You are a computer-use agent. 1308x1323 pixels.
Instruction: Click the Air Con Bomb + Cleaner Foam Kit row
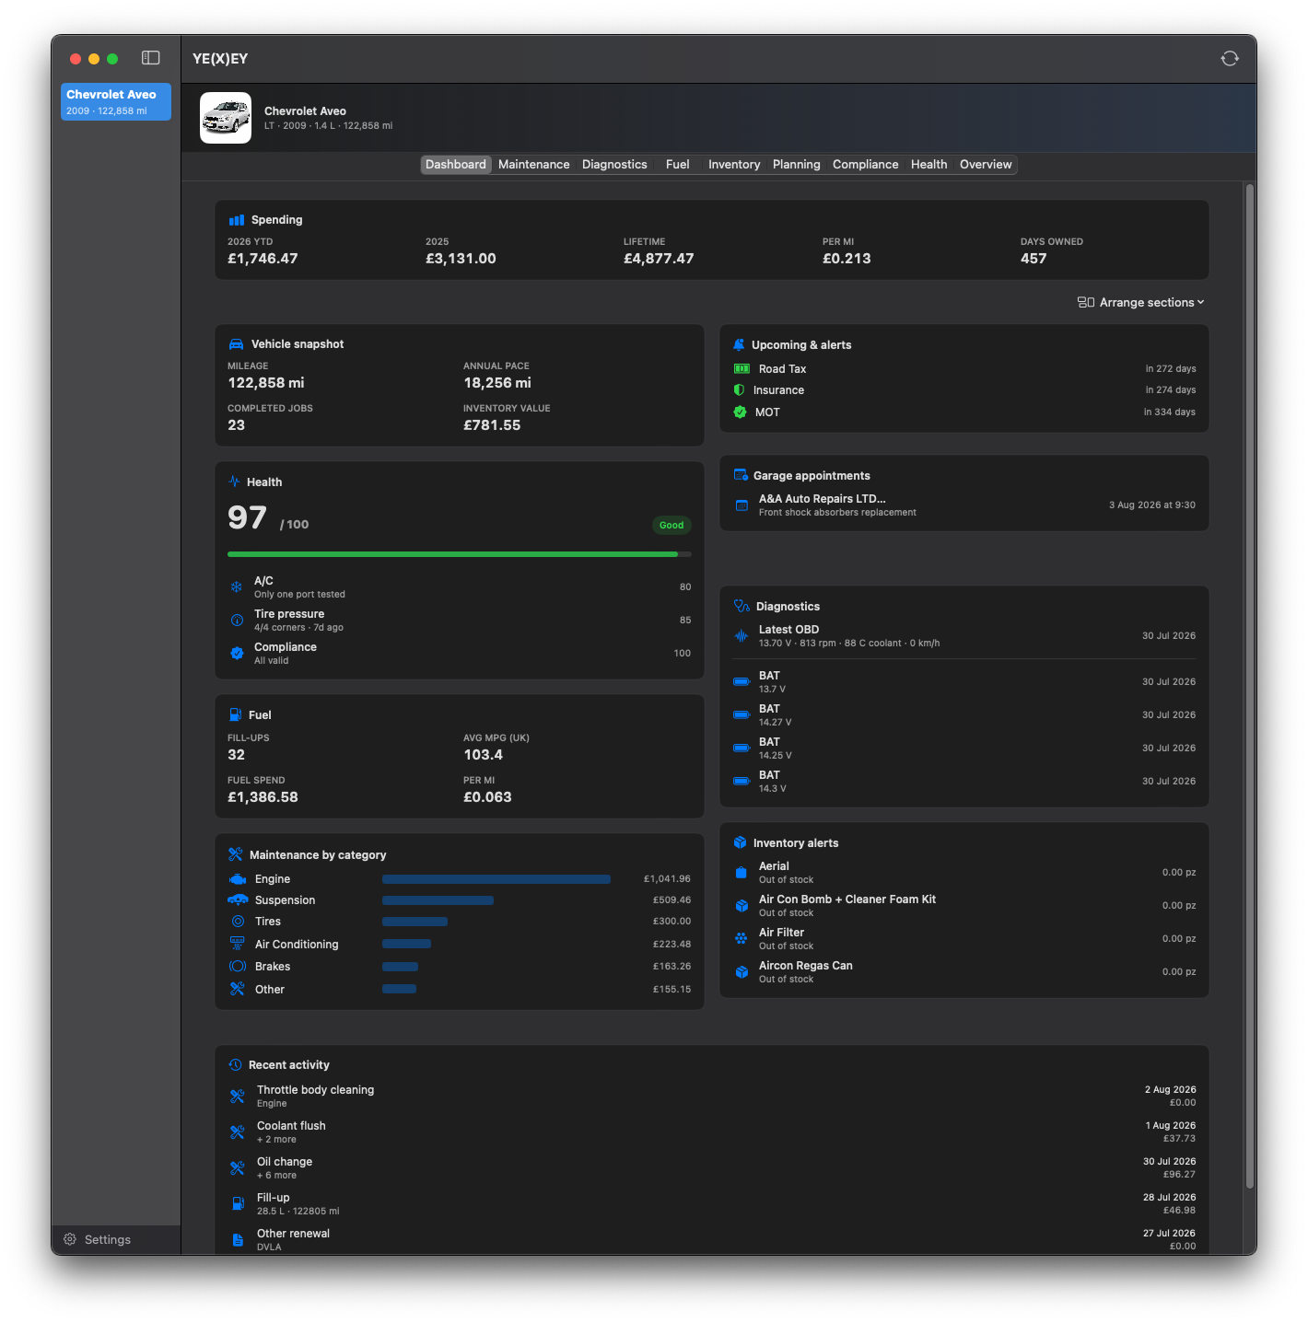(964, 905)
